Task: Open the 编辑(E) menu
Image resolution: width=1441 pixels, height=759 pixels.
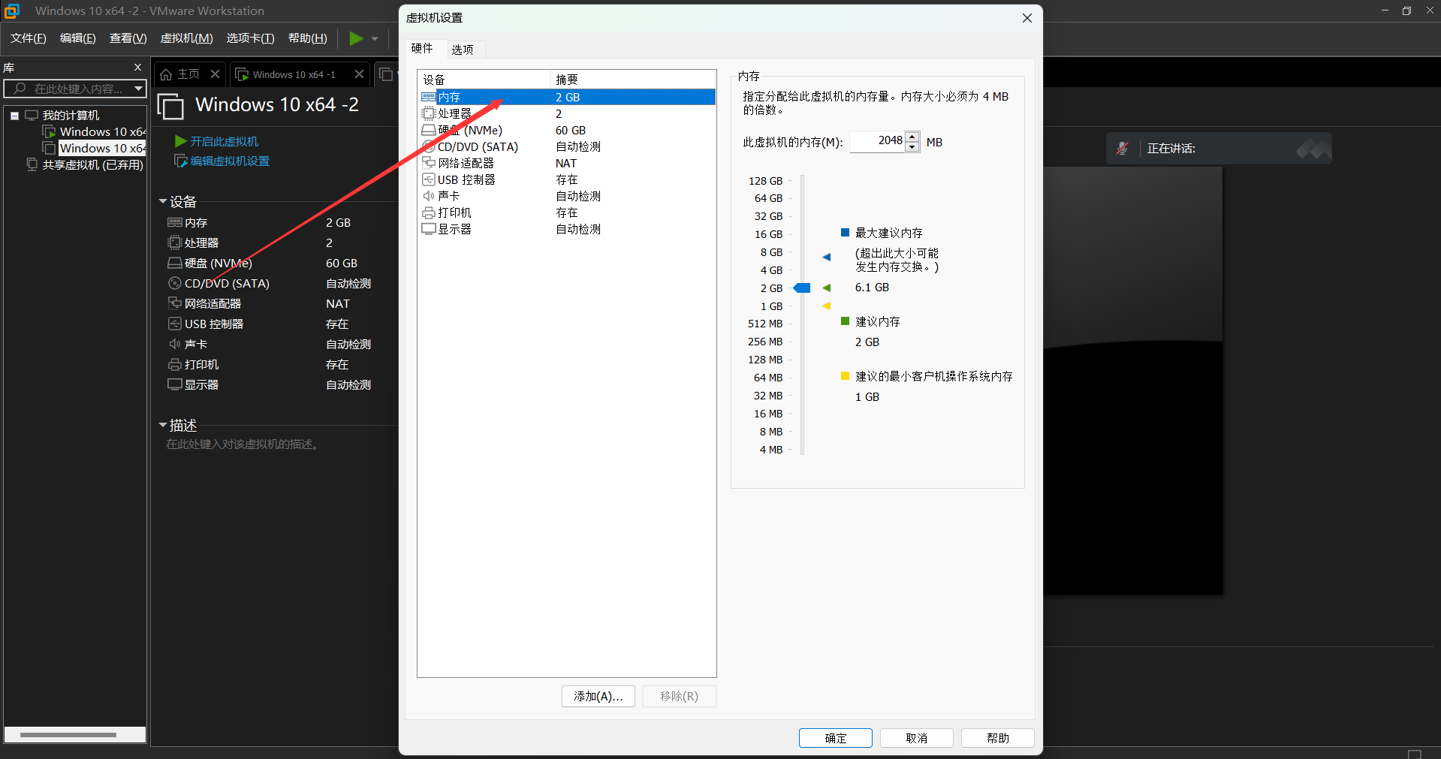Action: tap(78, 38)
